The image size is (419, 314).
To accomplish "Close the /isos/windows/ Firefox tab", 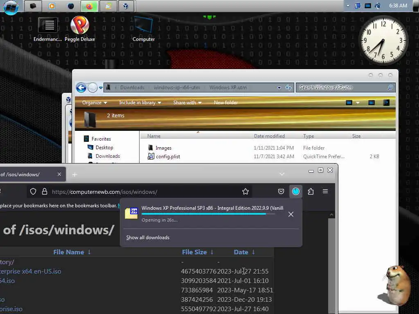I will (59, 174).
